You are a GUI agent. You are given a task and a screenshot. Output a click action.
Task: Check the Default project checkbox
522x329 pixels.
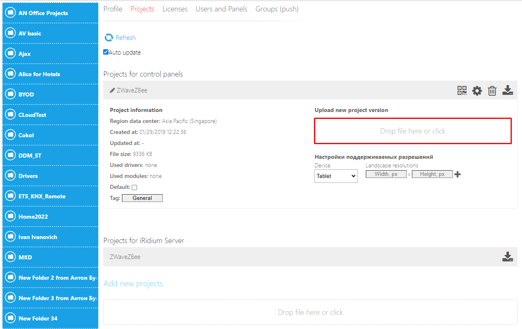(135, 187)
